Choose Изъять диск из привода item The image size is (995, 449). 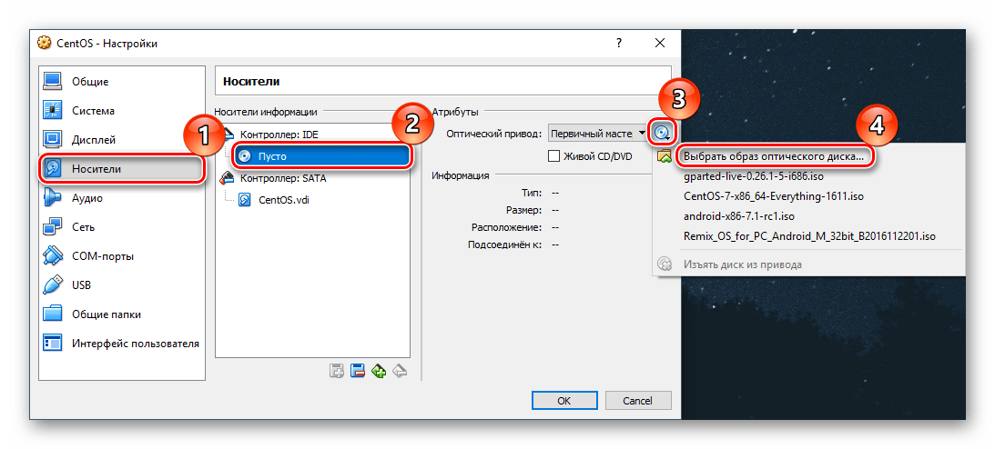743,264
